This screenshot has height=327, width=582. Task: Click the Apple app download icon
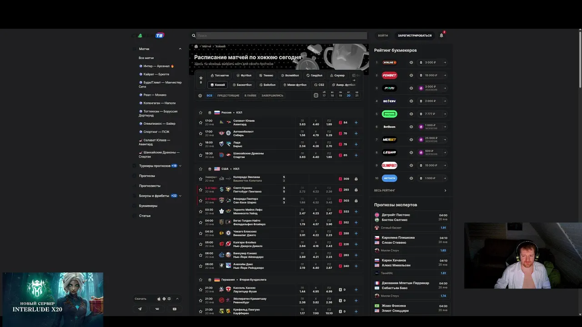pyautogui.click(x=159, y=299)
